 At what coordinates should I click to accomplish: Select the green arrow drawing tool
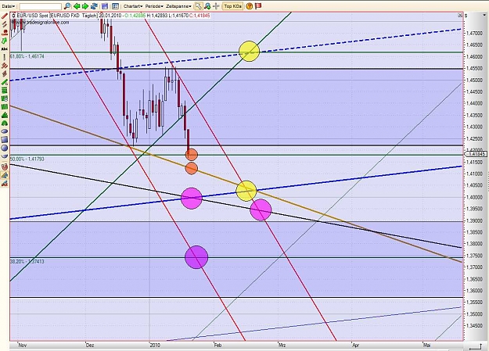pos(5,41)
